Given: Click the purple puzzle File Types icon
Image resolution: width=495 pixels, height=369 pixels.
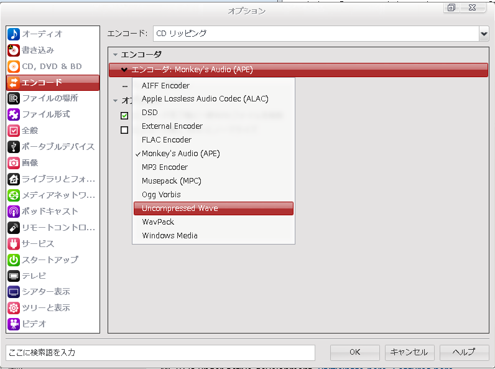Looking at the screenshot, I should 14,114.
